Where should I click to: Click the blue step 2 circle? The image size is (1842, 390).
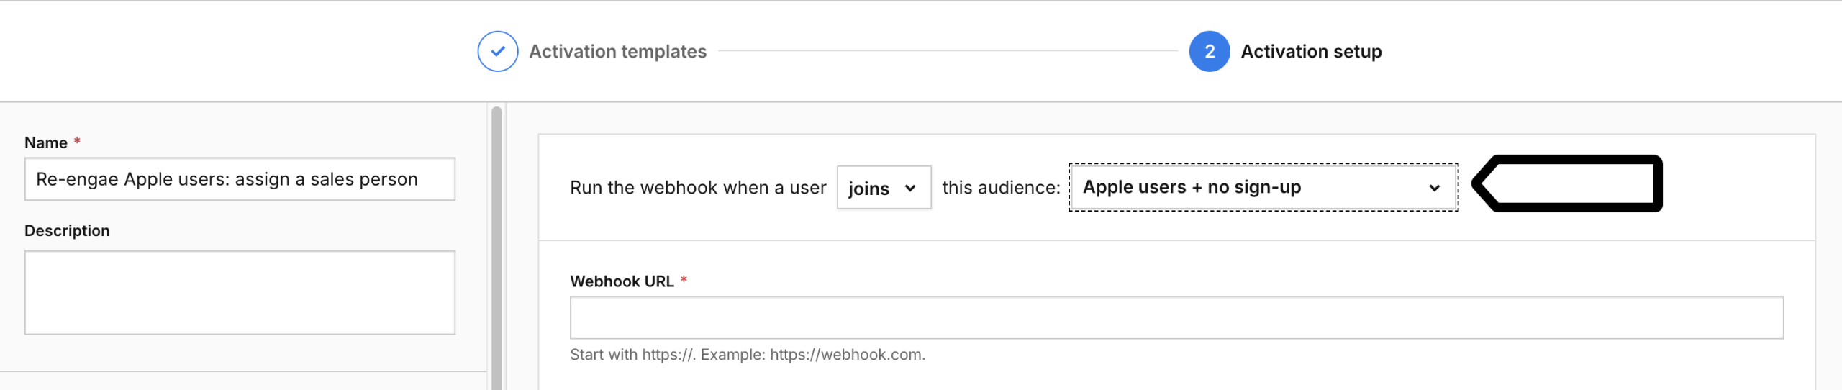(x=1209, y=51)
